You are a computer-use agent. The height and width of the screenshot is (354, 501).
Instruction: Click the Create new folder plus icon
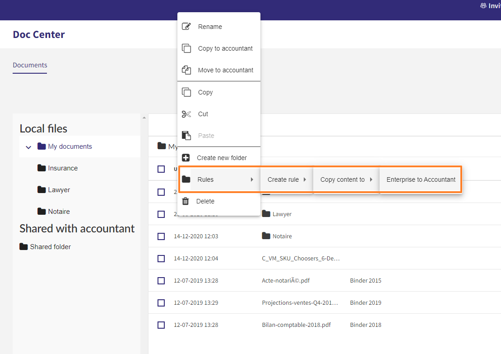(x=186, y=158)
